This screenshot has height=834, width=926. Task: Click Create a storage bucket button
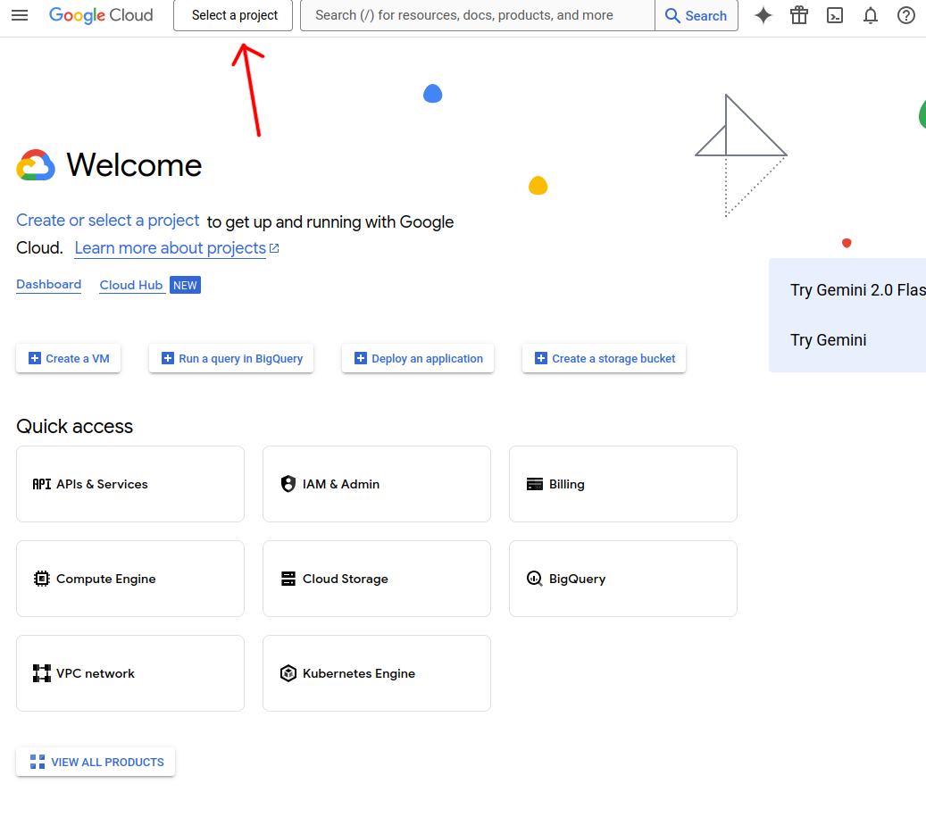click(x=605, y=359)
